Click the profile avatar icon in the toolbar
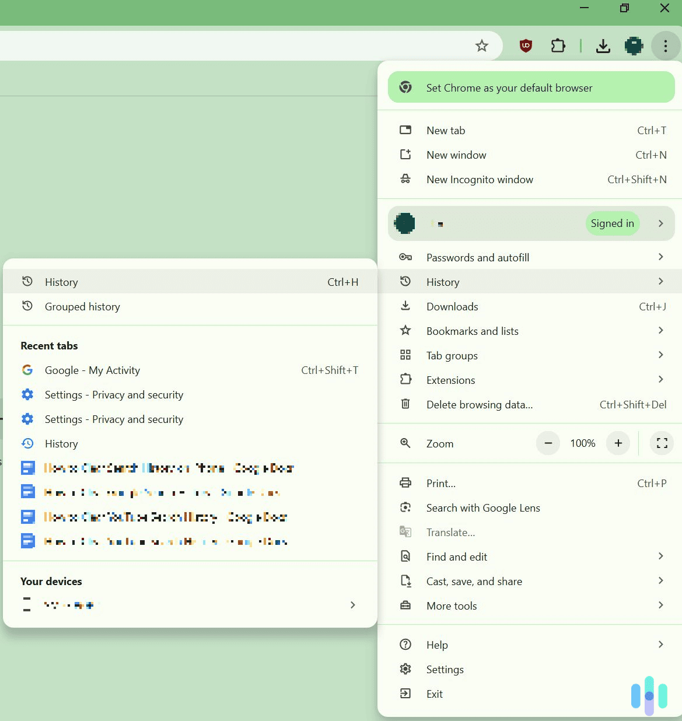 (634, 45)
